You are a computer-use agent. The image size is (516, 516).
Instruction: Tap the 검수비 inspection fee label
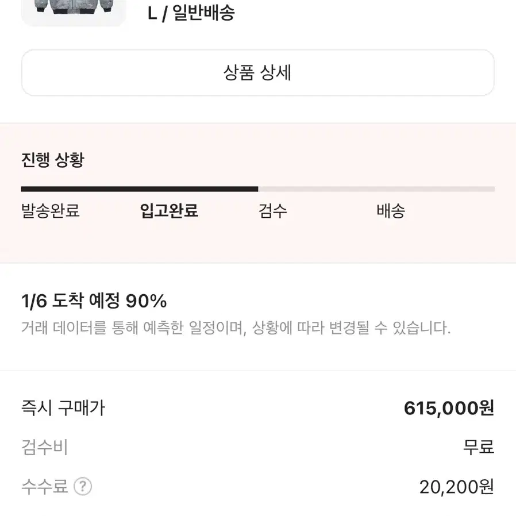(x=44, y=447)
